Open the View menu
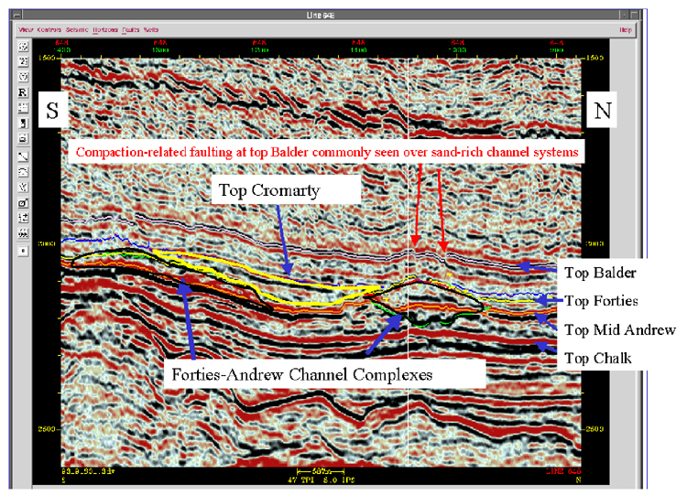Image resolution: width=687 pixels, height=495 pixels. coord(27,29)
